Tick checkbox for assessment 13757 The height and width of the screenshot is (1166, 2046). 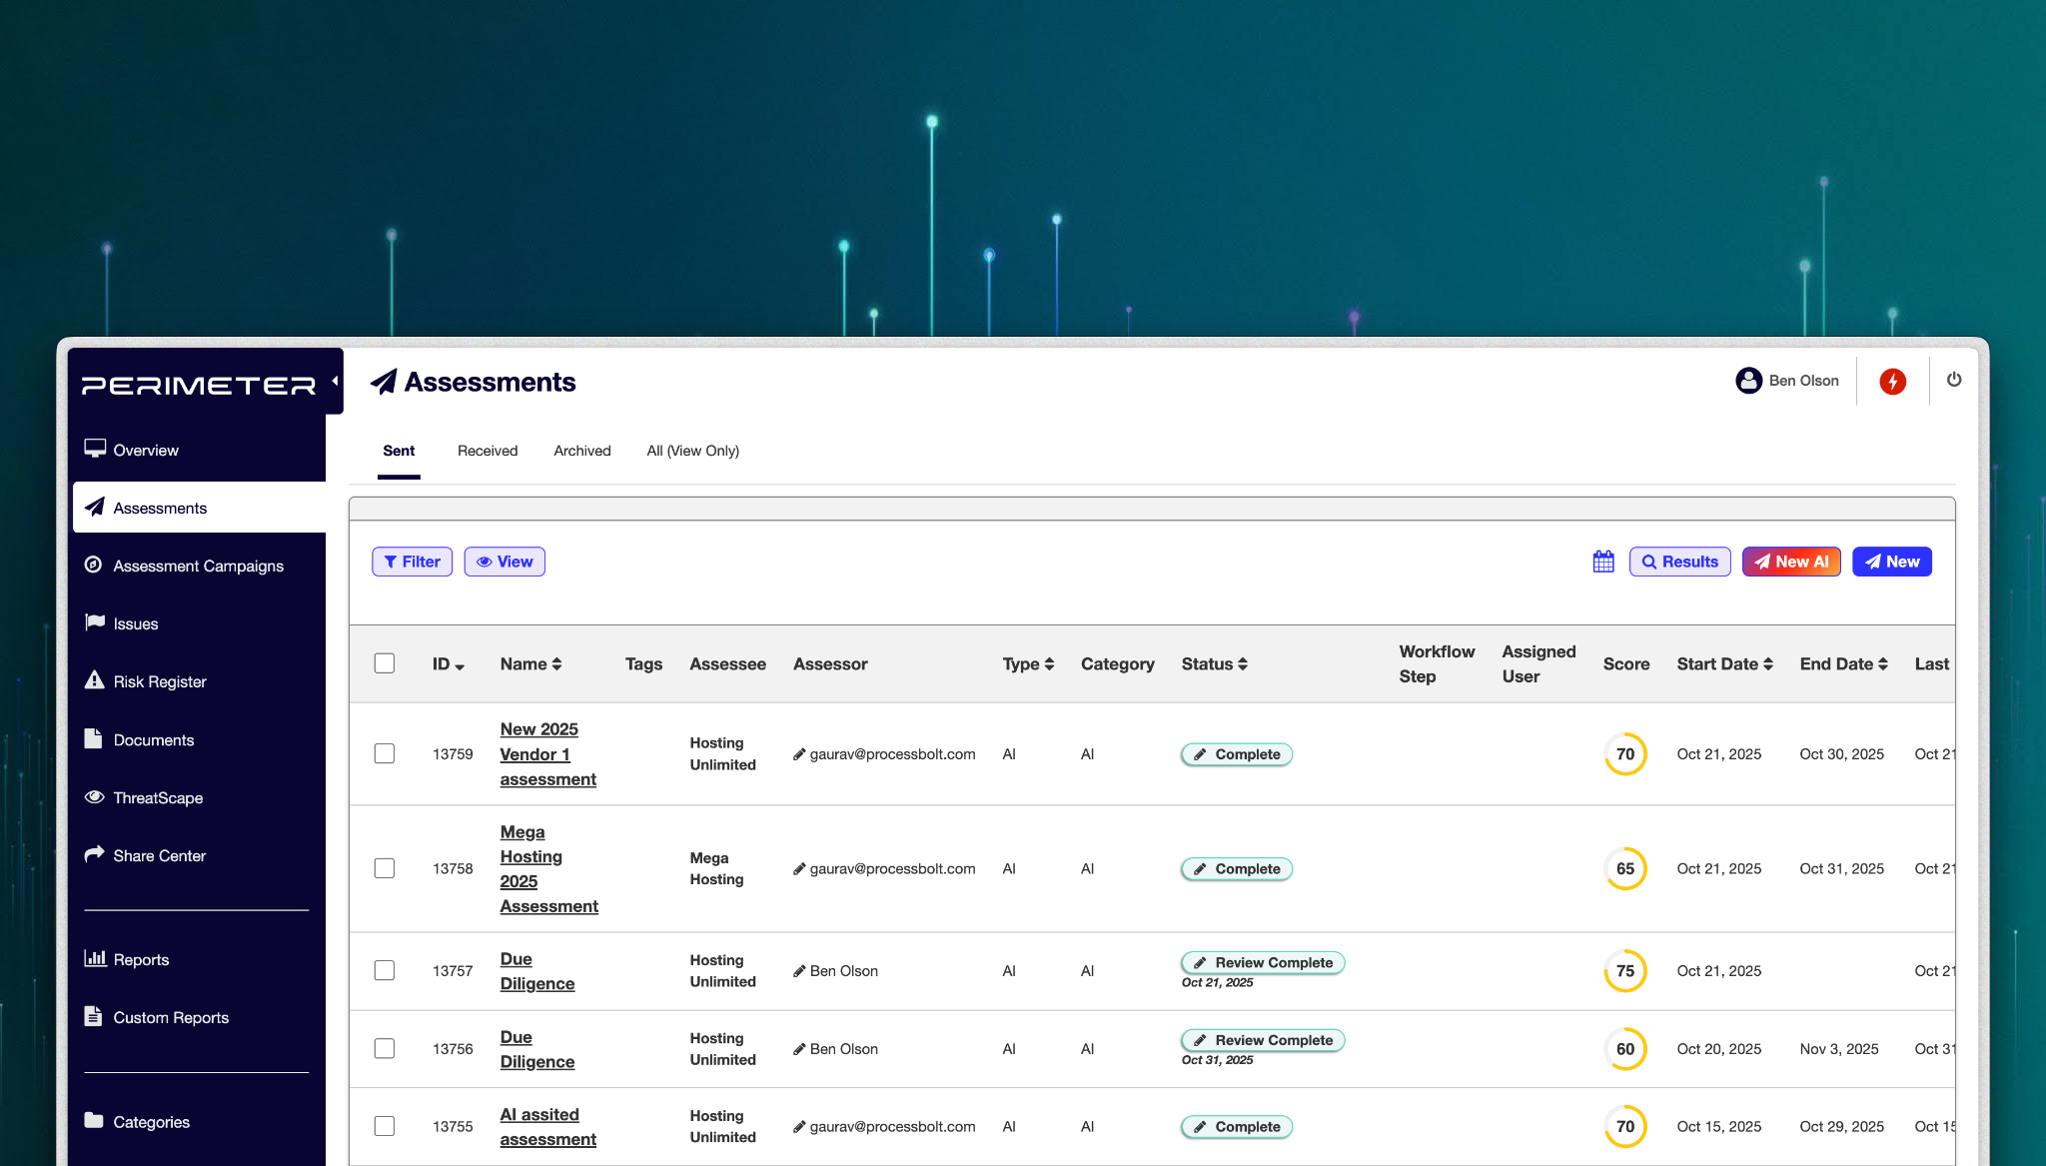385,970
